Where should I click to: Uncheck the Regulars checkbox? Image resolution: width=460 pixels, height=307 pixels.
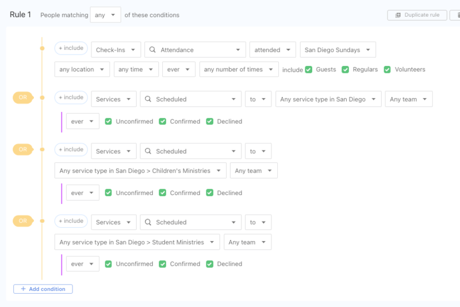pyautogui.click(x=345, y=69)
